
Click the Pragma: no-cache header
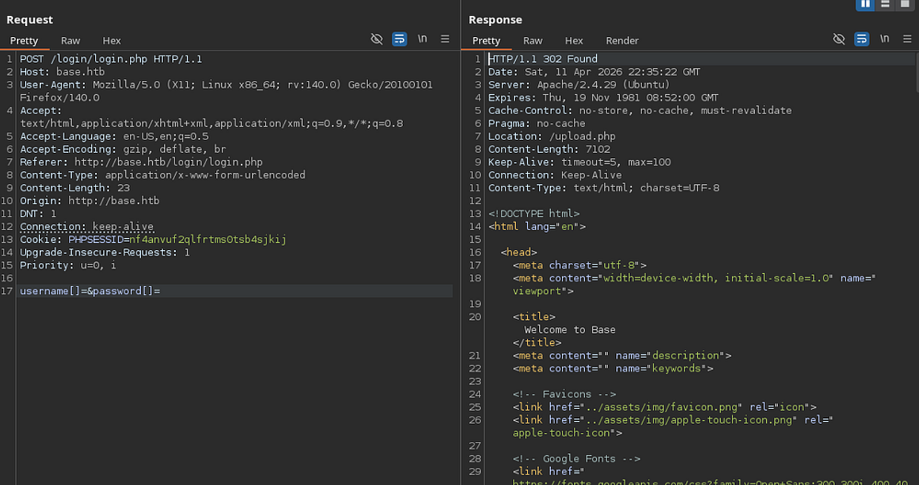pyautogui.click(x=536, y=123)
